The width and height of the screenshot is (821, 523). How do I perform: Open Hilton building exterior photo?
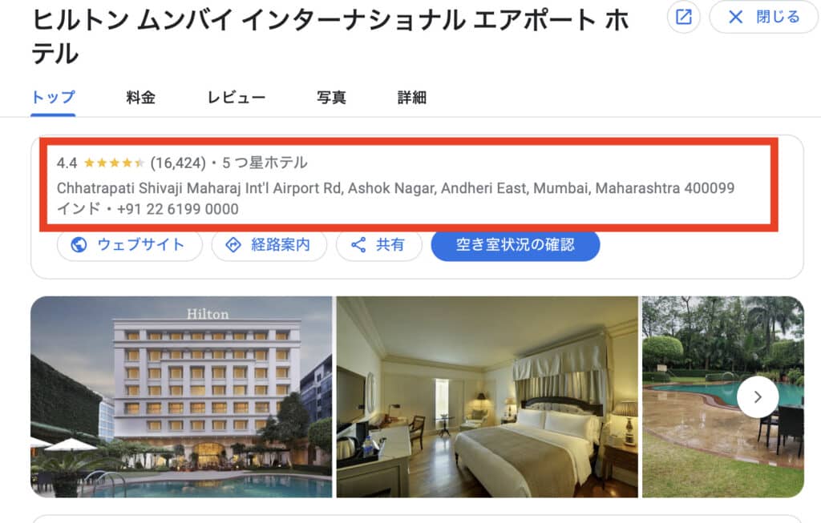pyautogui.click(x=181, y=397)
